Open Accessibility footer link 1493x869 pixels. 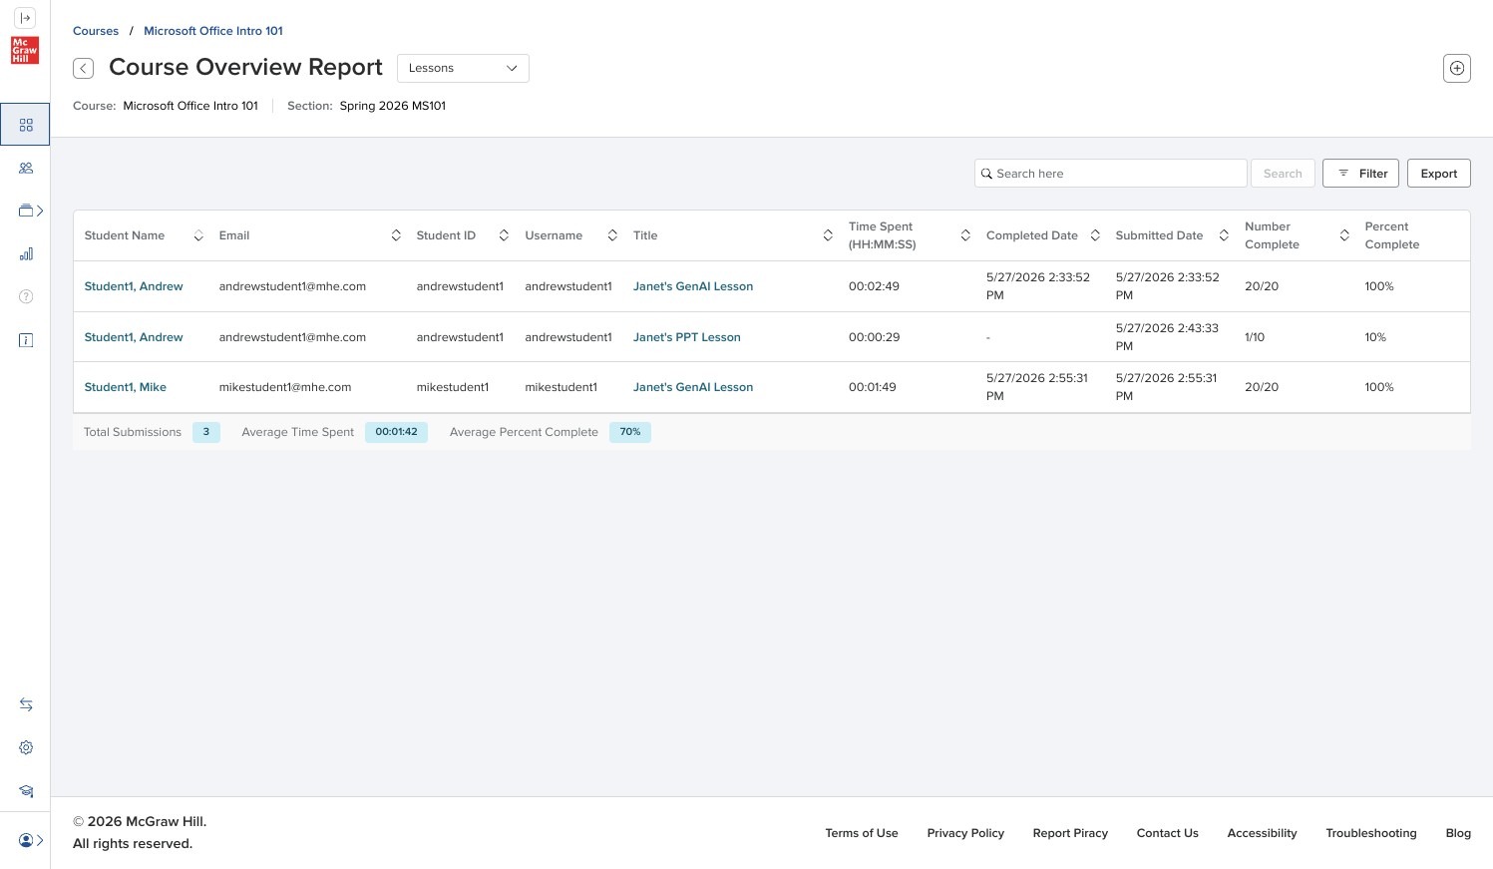tap(1263, 833)
